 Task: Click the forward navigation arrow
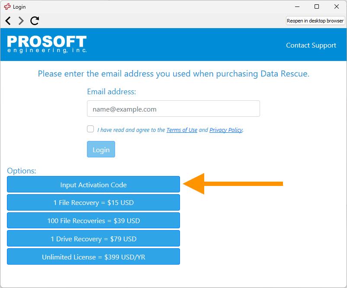point(20,20)
